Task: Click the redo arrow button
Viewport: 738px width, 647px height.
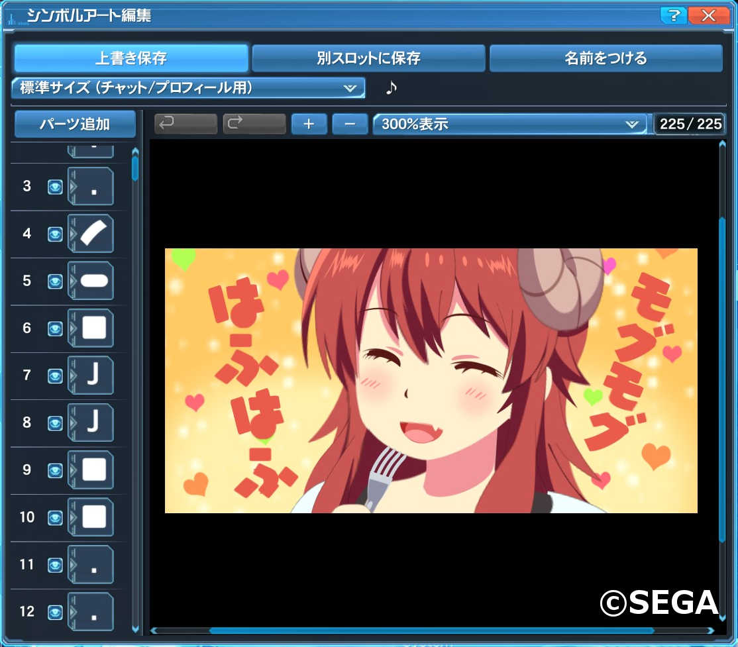Action: 254,124
